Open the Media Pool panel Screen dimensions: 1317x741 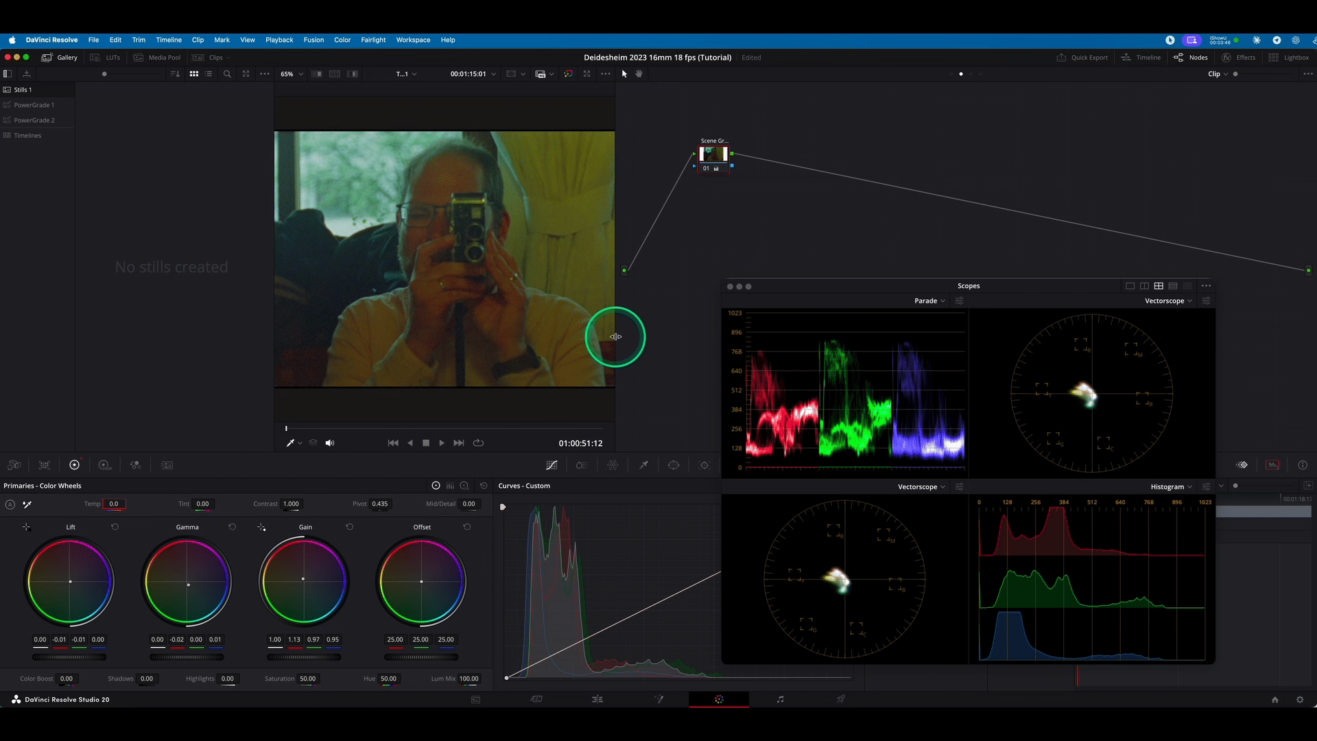[157, 58]
